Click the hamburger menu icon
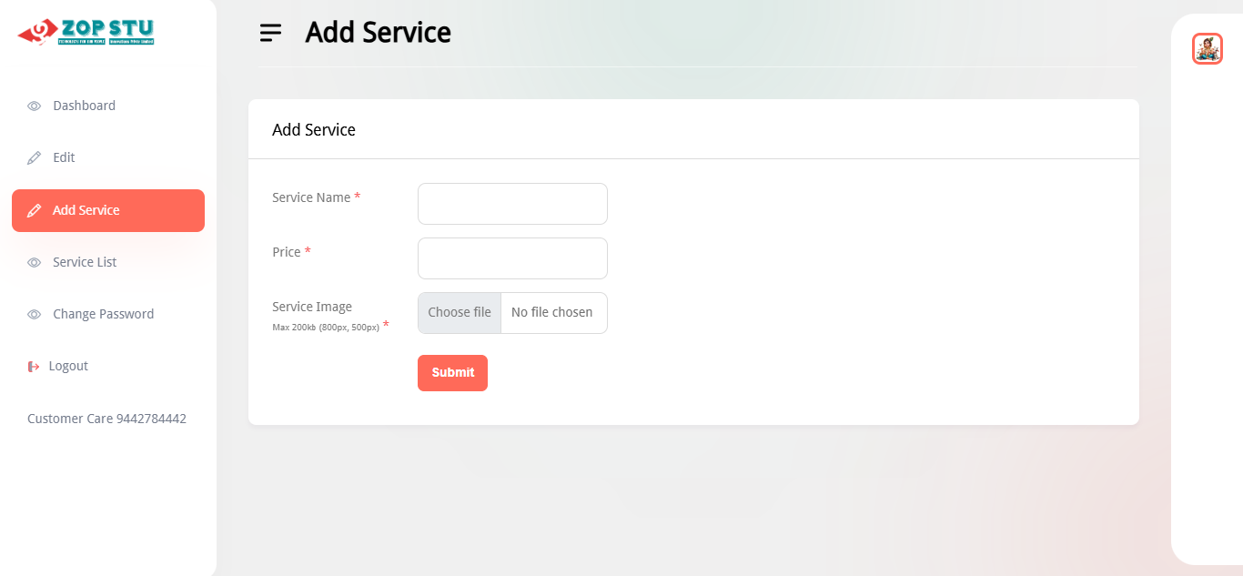 click(270, 33)
